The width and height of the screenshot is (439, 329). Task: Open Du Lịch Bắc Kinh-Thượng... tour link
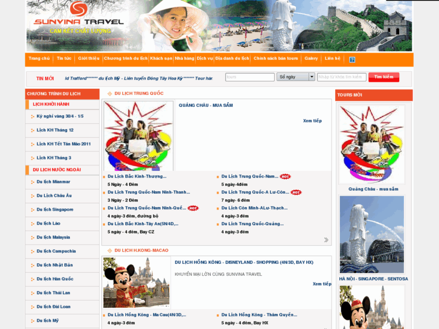pyautogui.click(x=137, y=176)
